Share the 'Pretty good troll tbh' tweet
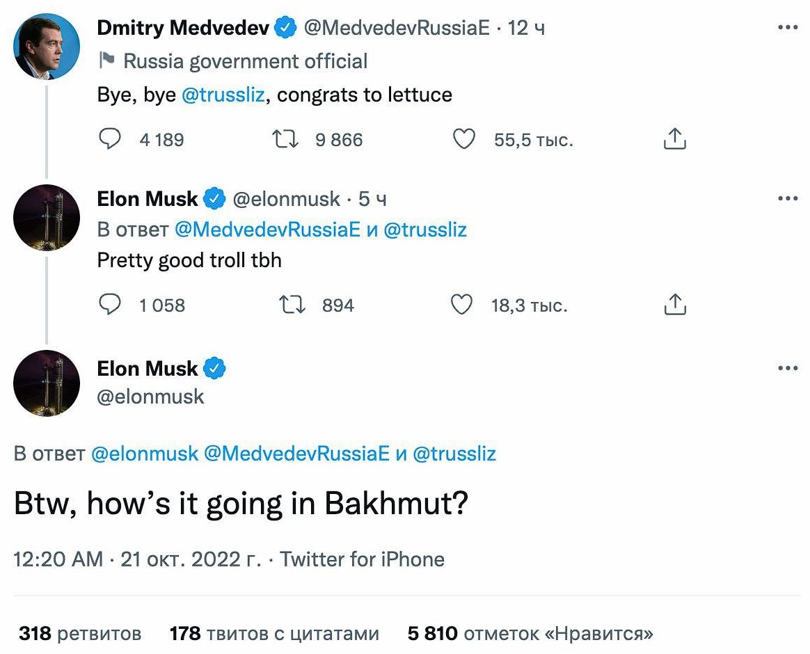Screen dimensions: 810x654 [x=674, y=305]
